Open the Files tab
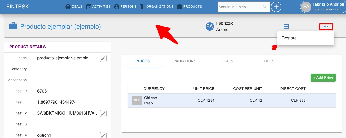The height and width of the screenshot is (138, 346). pos(269,61)
